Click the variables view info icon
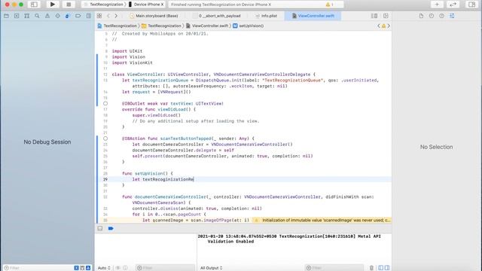The width and height of the screenshot is (482, 271). [x=125, y=268]
